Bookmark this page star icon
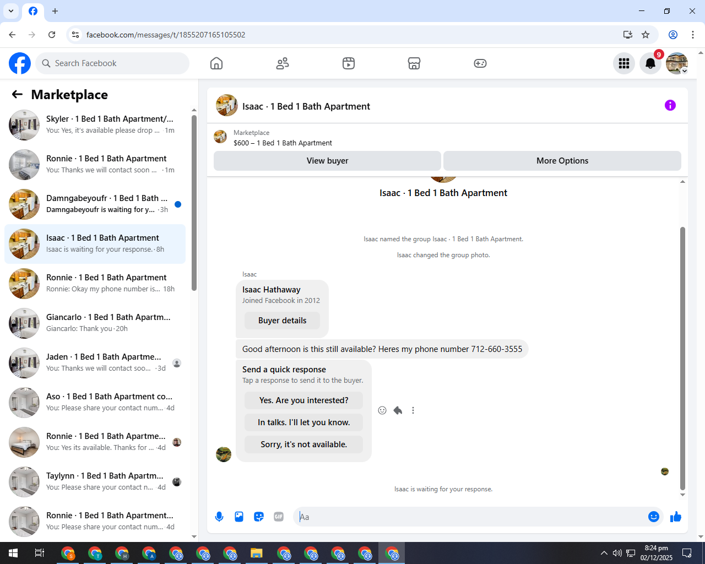The width and height of the screenshot is (705, 564). click(x=646, y=35)
